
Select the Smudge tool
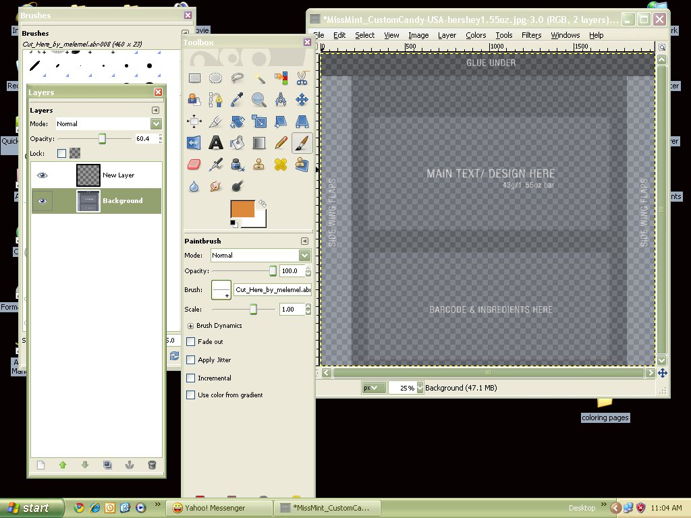[x=215, y=186]
